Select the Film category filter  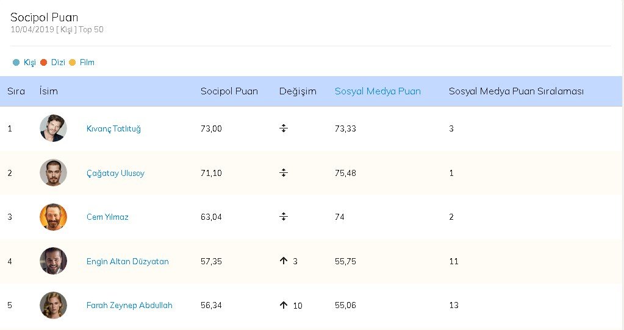tap(87, 62)
